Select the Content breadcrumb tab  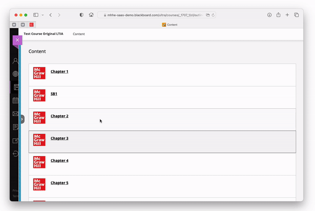click(x=79, y=34)
